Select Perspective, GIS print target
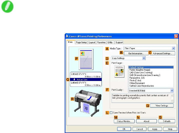The height and width of the screenshot is (133, 179). click(x=151, y=78)
